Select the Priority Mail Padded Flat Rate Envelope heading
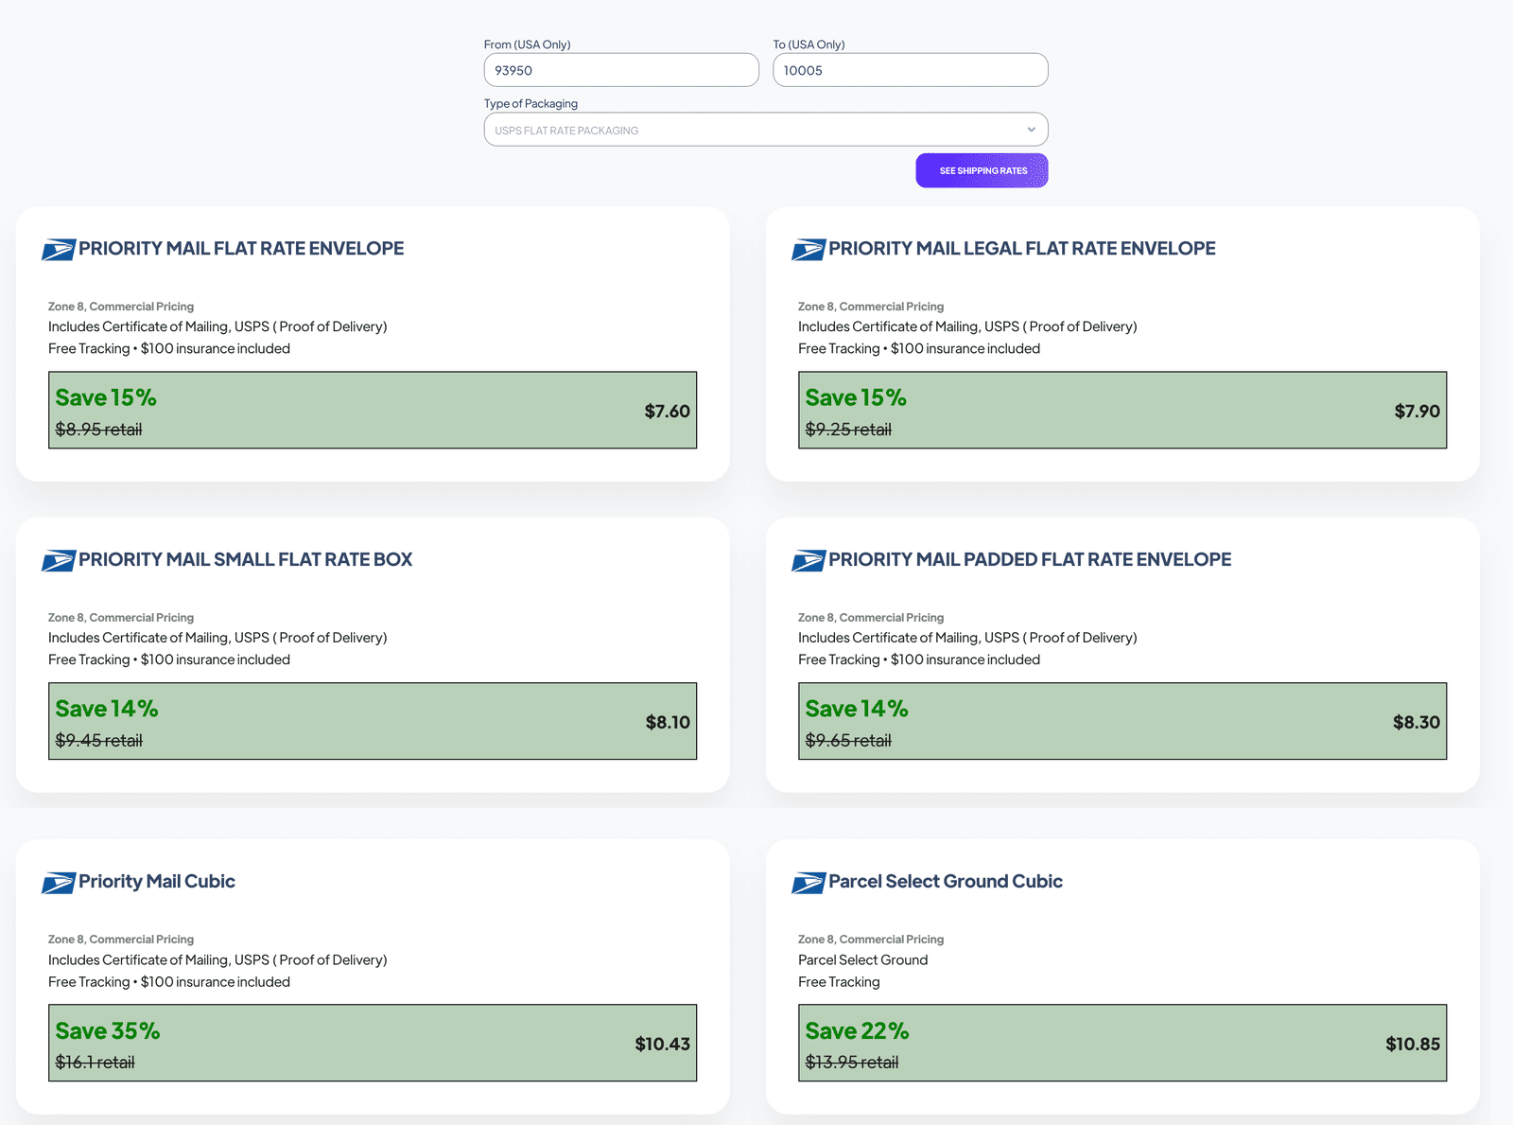The image size is (1513, 1125). pos(1030,559)
